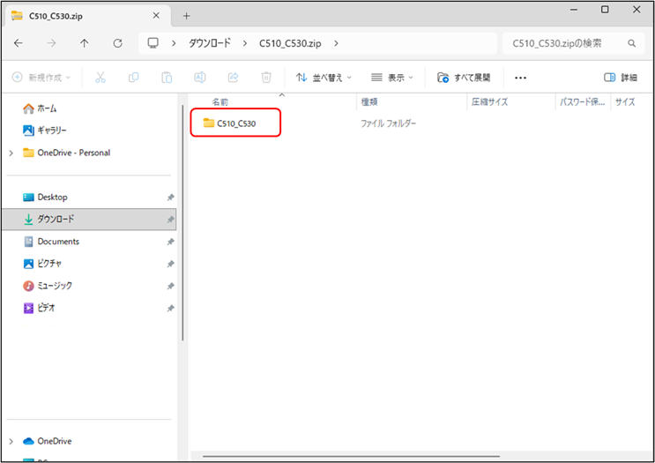Screen dimensions: 655x463
Task: Click the Copy icon in toolbar
Action: pos(133,78)
